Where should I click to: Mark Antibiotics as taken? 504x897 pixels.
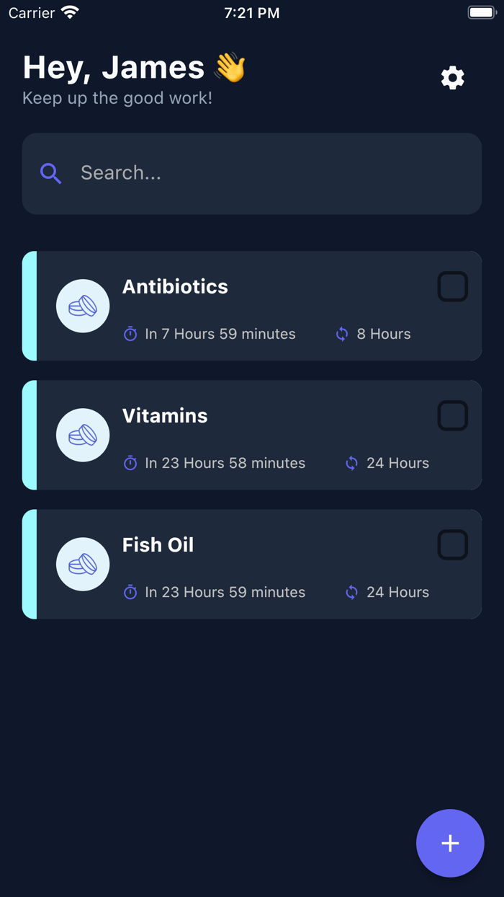point(453,286)
